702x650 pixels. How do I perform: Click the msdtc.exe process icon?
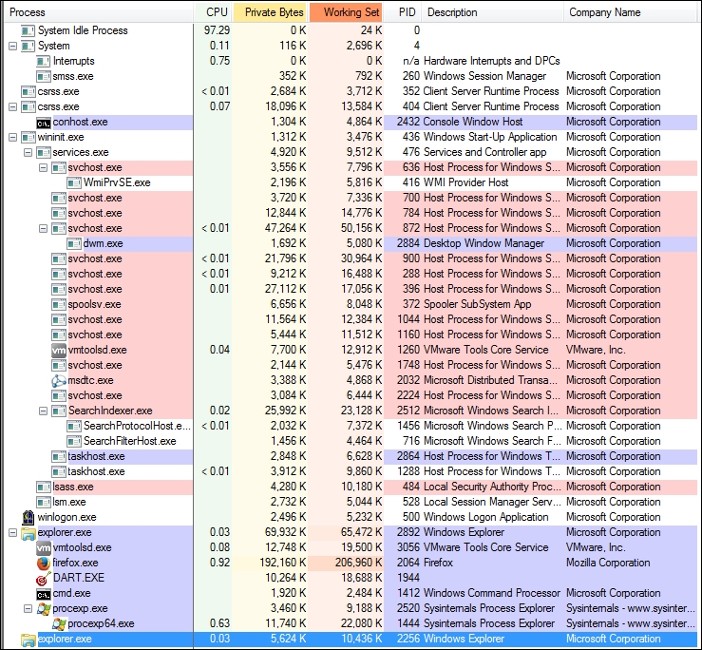tap(59, 380)
